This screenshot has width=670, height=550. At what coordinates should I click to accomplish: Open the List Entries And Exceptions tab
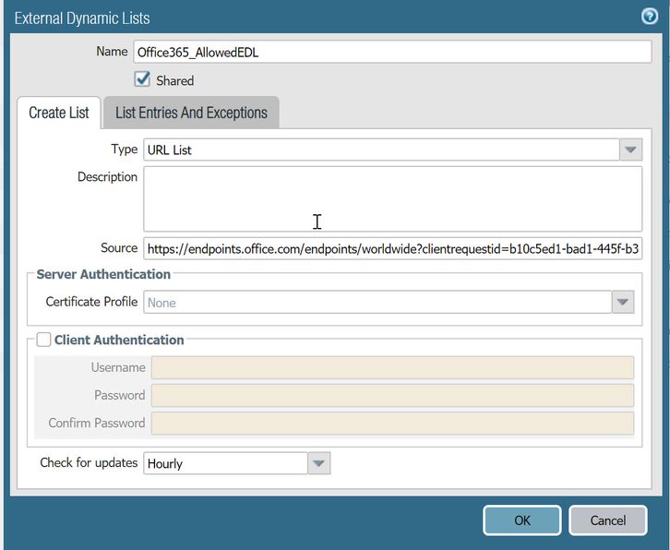coord(191,113)
